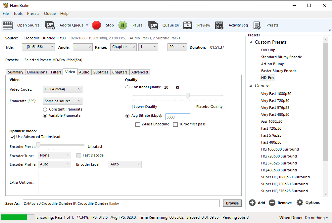Click the Preview film strip icon
This screenshot has width=332, height=223.
[188, 25]
